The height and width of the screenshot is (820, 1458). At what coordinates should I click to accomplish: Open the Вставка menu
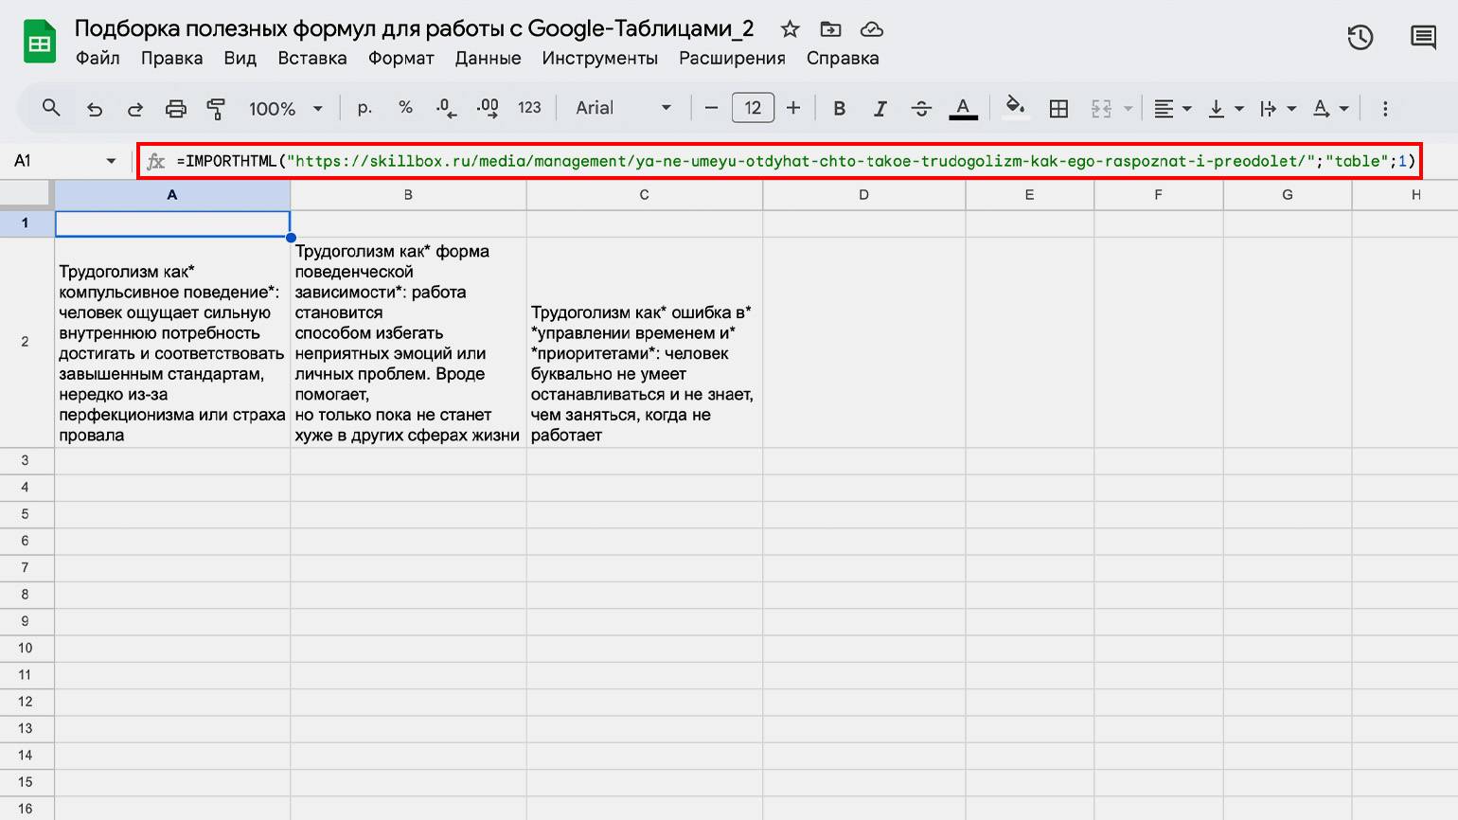pos(312,58)
